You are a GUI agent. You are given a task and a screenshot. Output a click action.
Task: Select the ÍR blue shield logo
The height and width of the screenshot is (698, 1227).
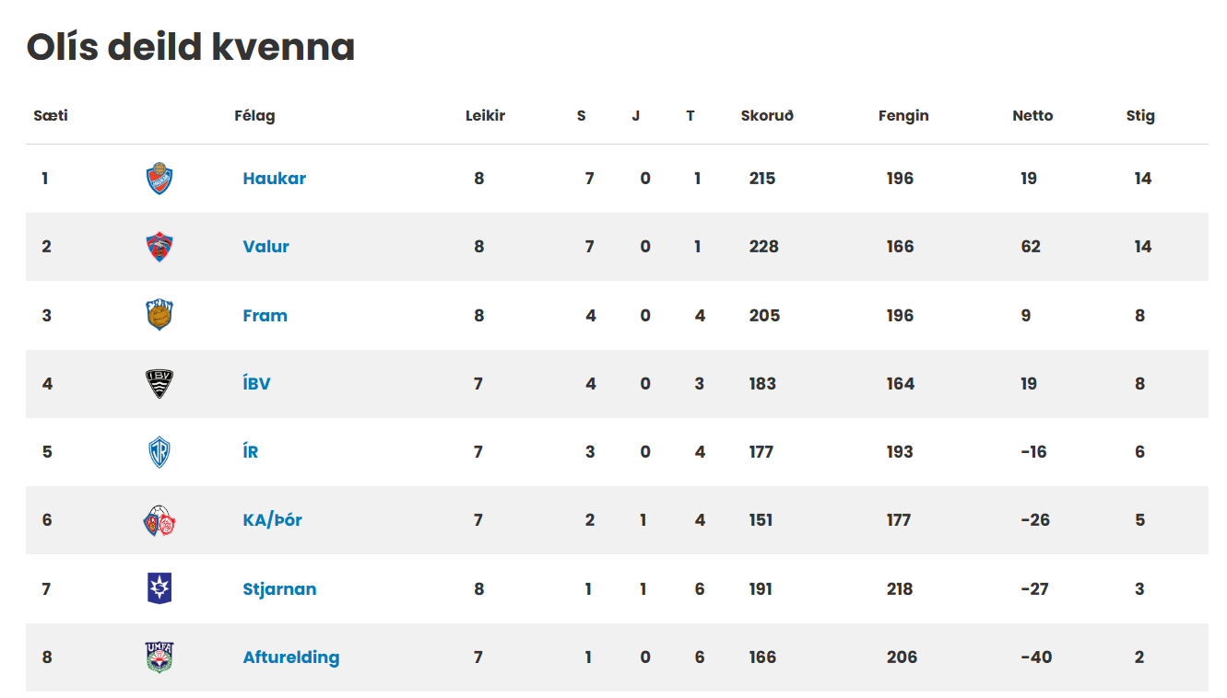[x=159, y=452]
